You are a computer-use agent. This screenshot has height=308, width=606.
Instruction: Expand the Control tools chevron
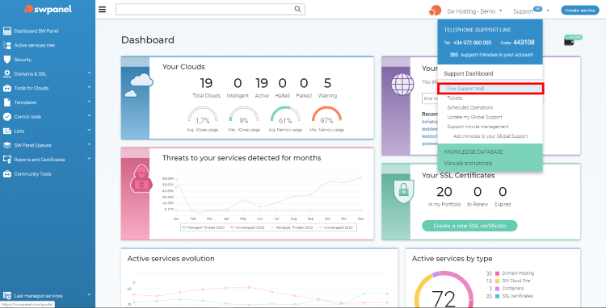click(89, 115)
